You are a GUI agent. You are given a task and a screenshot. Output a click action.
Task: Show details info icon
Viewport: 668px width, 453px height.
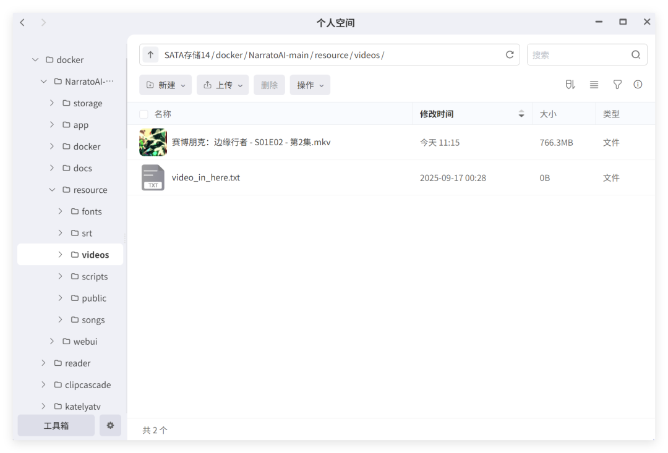coord(638,85)
